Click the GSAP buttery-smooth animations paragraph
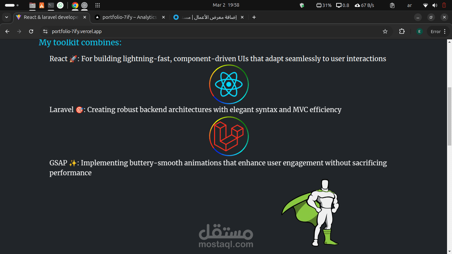This screenshot has width=452, height=254. (x=218, y=168)
